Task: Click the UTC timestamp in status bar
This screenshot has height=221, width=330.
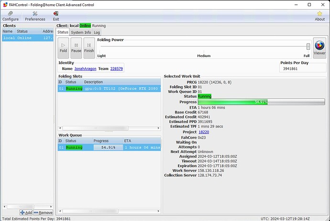Action: 285,219
